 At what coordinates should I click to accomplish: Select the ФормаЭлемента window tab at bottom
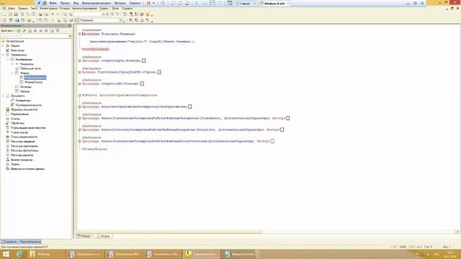click(30, 242)
